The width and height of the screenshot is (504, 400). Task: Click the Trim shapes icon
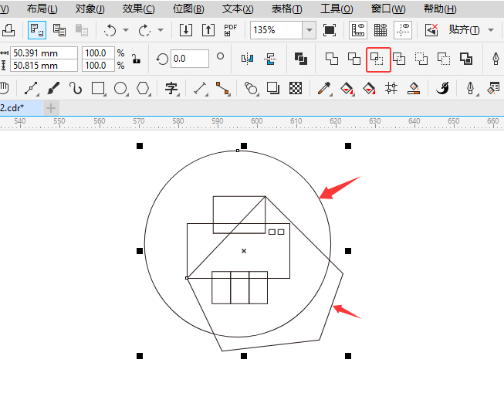(354, 59)
